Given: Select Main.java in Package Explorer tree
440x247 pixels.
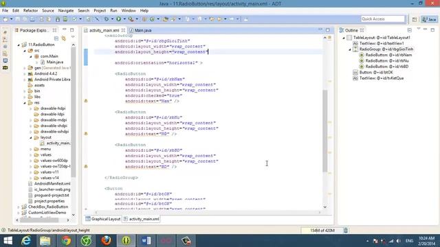Looking at the screenshot, I should click(x=52, y=62).
